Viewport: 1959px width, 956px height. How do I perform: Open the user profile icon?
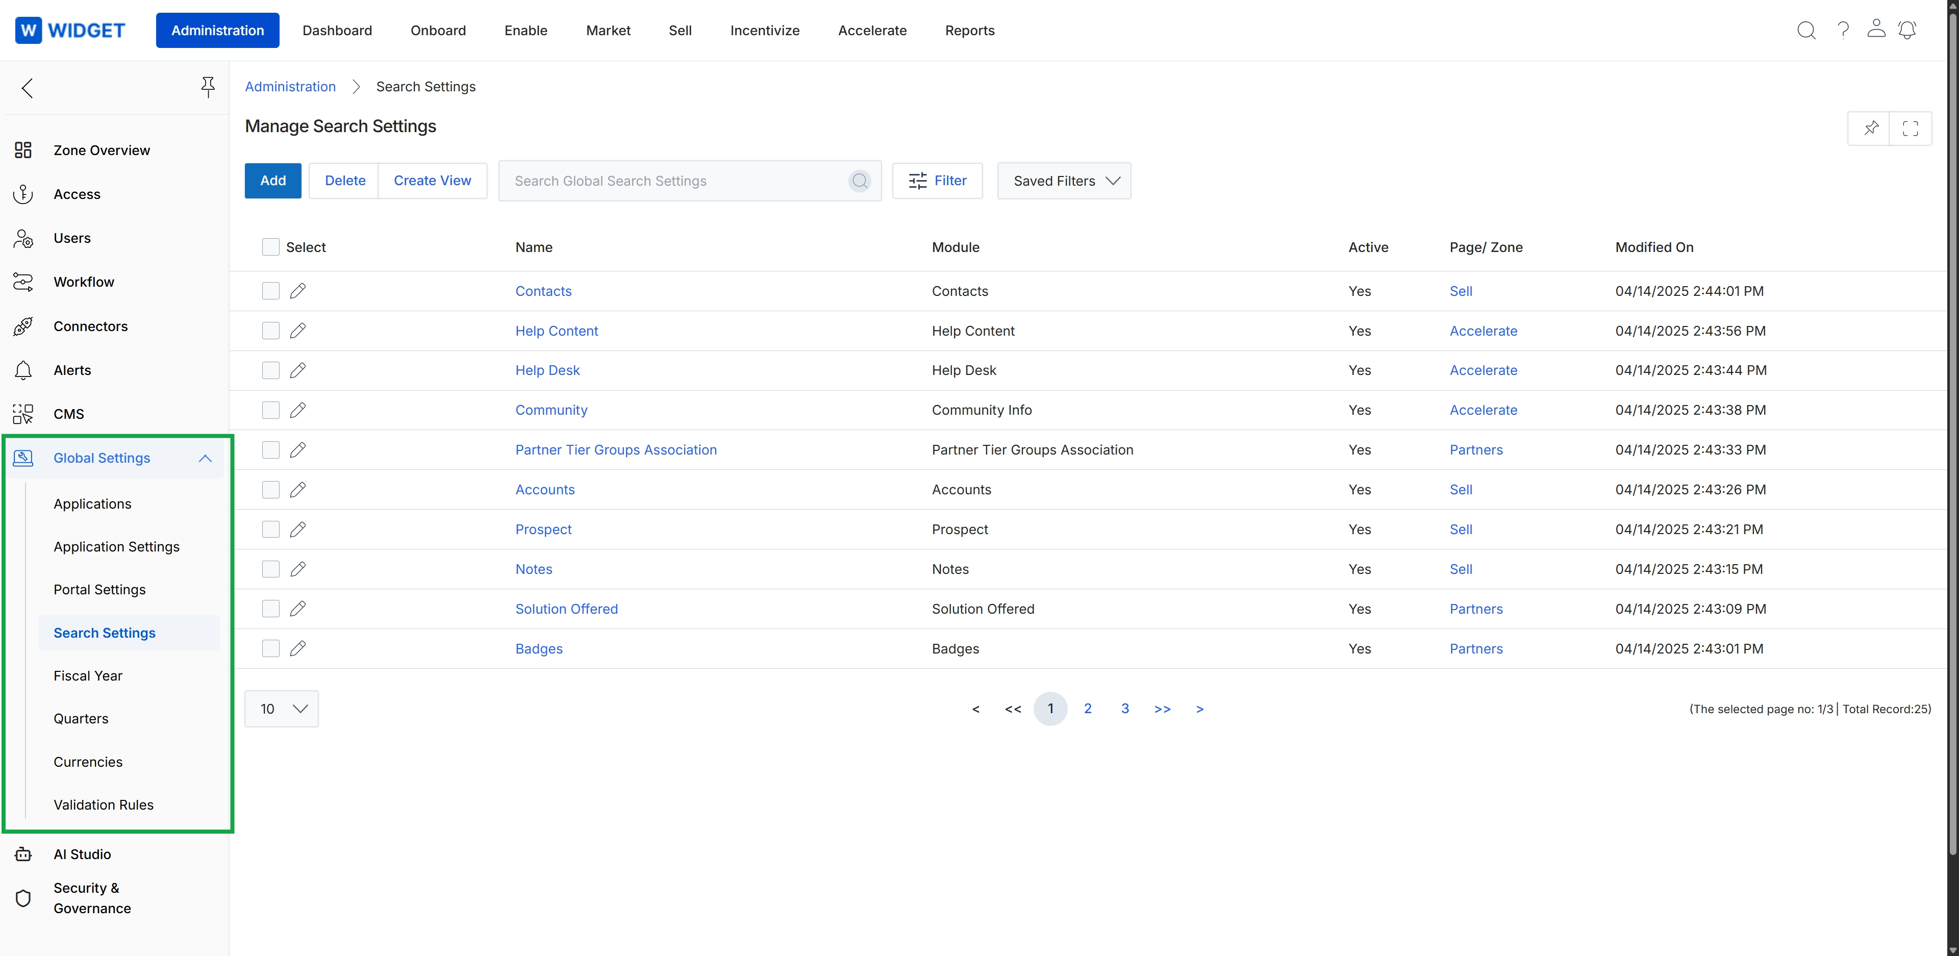coord(1876,29)
